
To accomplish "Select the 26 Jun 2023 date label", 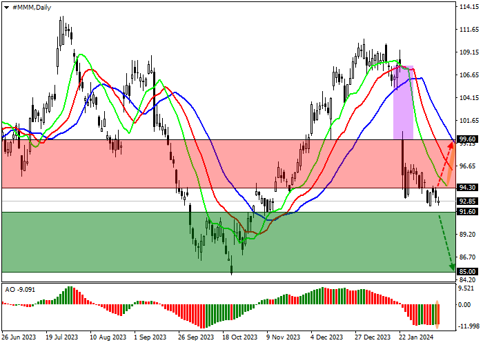I will point(18,337).
